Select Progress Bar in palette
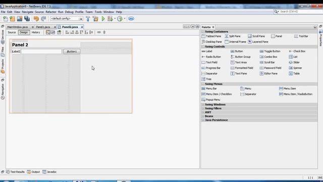323x182 pixels. click(211, 68)
